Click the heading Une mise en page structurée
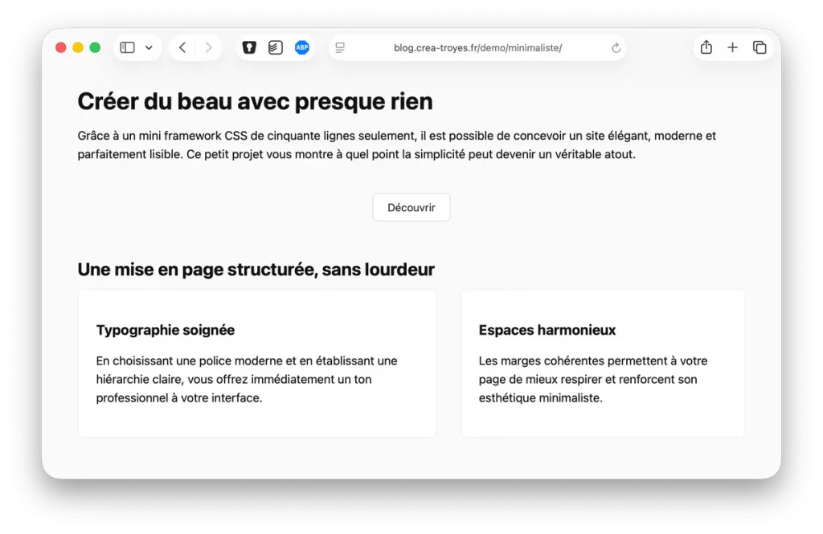Screen dimensions: 823x534 [x=256, y=269]
